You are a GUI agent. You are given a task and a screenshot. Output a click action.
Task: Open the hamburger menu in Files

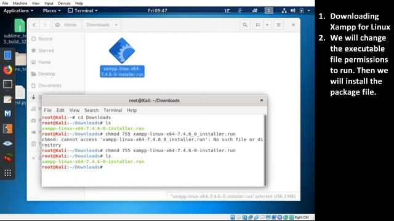[x=278, y=25]
